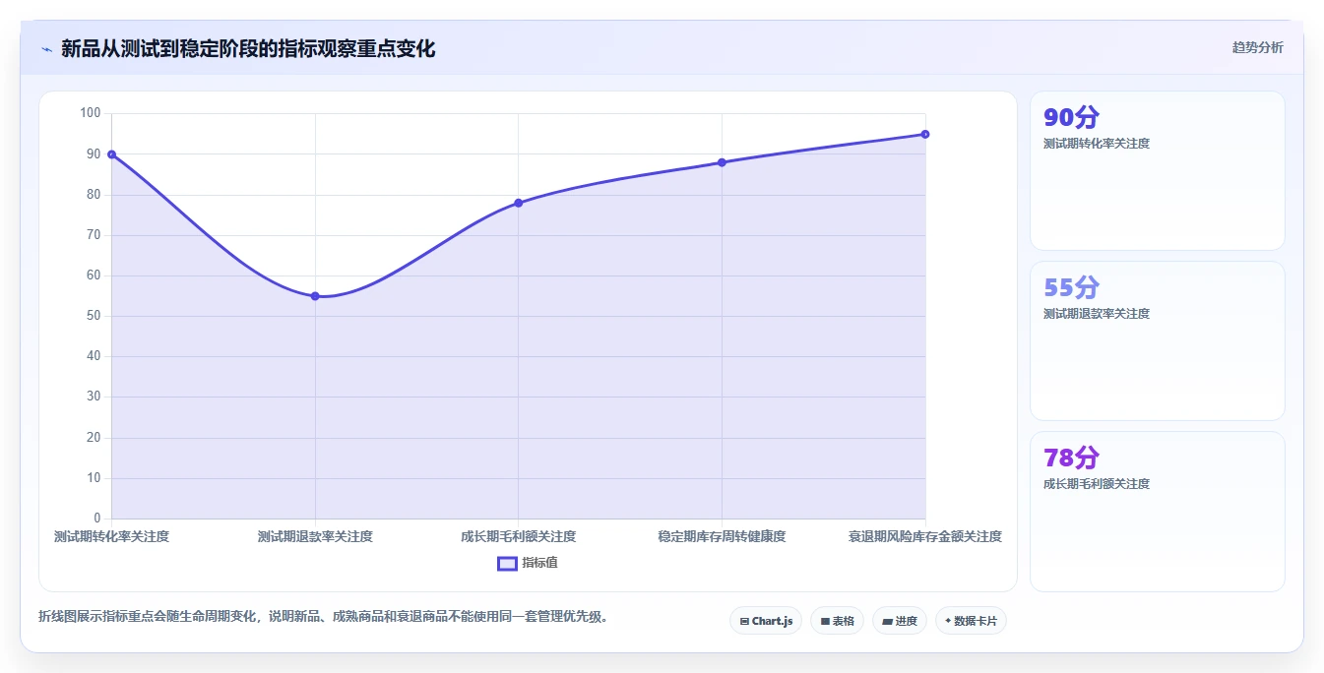
Task: Click the 指标值 legend label
Action: (x=539, y=563)
